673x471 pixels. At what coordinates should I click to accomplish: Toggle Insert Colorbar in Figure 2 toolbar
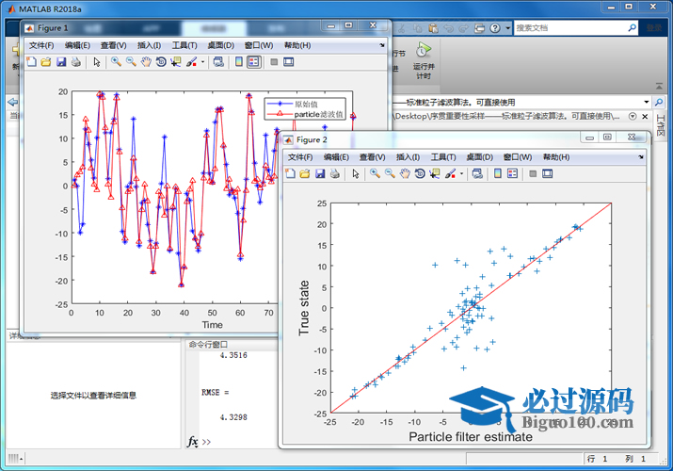[x=498, y=173]
